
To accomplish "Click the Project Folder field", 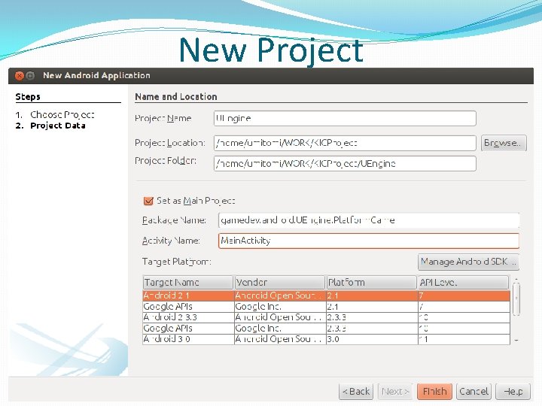I will tap(345, 163).
